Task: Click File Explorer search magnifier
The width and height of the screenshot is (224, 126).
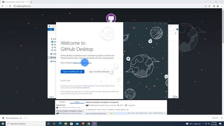Action: [x=175, y=33]
